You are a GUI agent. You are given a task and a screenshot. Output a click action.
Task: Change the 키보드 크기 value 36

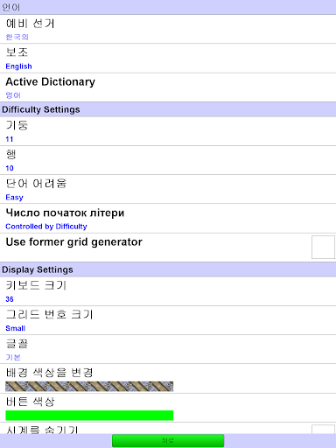pos(168,291)
